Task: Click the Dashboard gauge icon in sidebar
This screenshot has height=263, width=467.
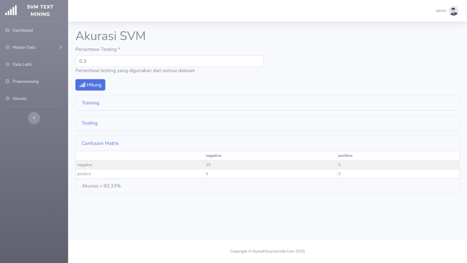Action: pos(7,31)
